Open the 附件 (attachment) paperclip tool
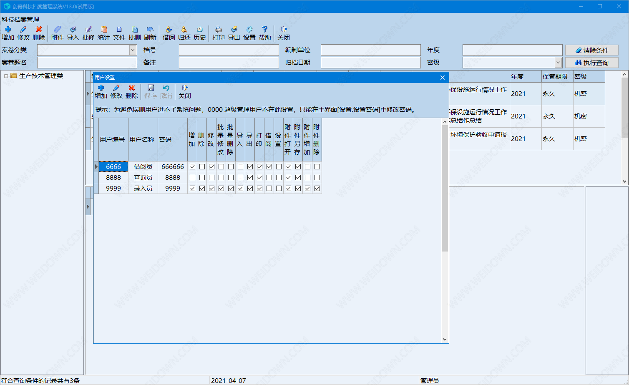The height and width of the screenshot is (385, 629). [58, 33]
